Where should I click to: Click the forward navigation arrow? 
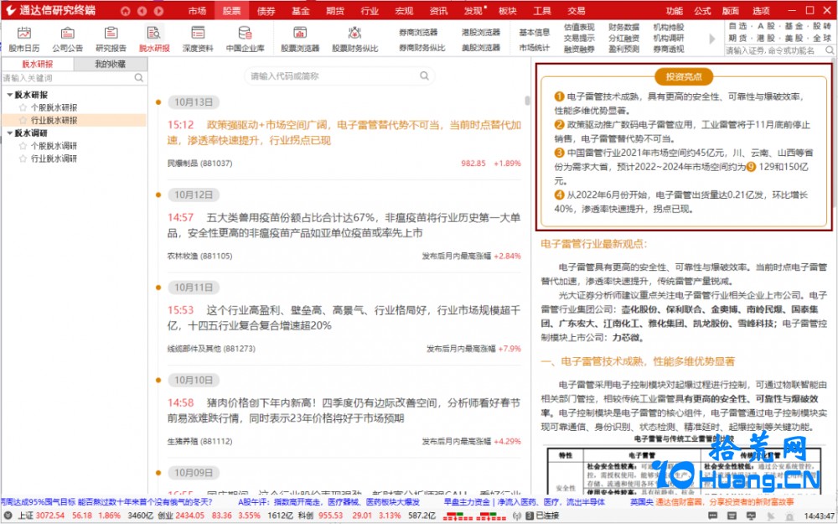158,11
